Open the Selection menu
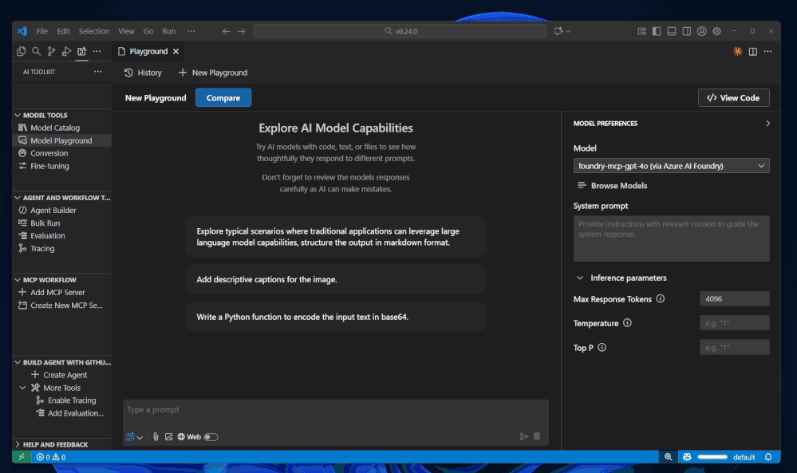Viewport: 797px width, 473px height. tap(93, 31)
